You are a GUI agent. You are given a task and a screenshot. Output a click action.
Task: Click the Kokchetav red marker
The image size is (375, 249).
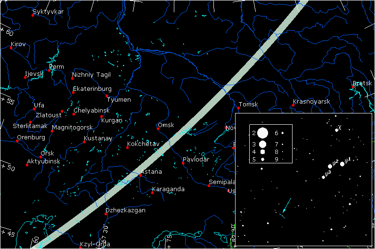pyautogui.click(x=128, y=148)
